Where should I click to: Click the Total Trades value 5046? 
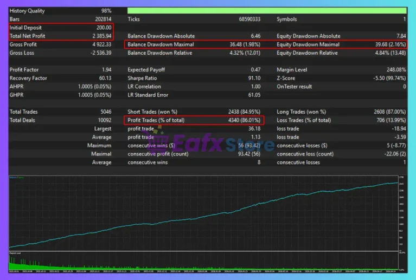[x=106, y=112]
